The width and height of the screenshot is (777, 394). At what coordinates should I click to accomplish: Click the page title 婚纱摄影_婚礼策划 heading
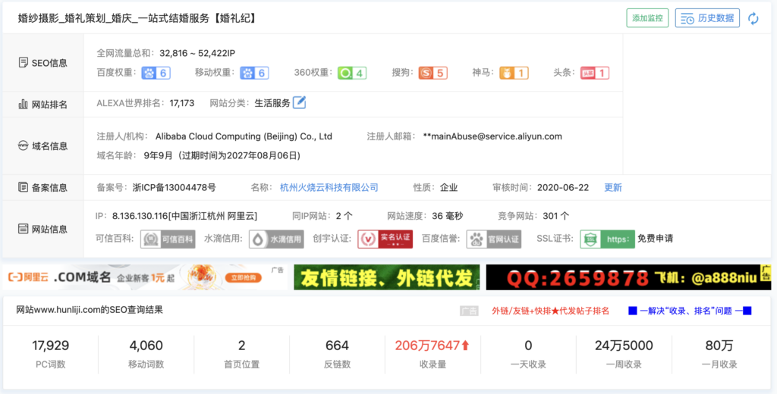(137, 18)
